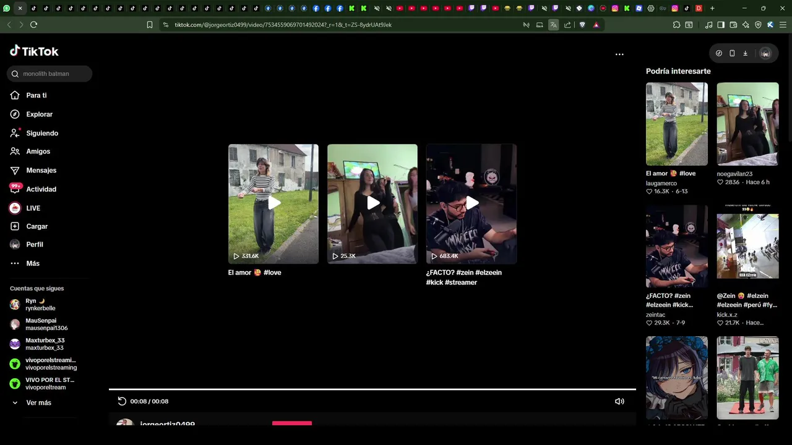The height and width of the screenshot is (445, 792).
Task: Open laugamerco suggested video thumbnail
Action: pyautogui.click(x=677, y=124)
